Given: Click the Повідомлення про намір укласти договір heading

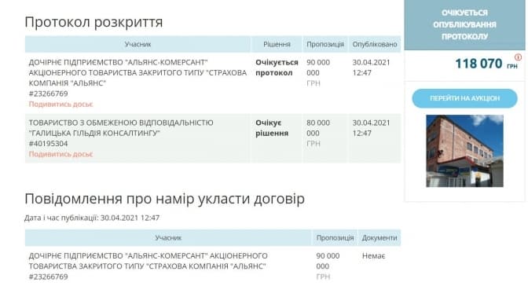Looking at the screenshot, I should coord(165,199).
